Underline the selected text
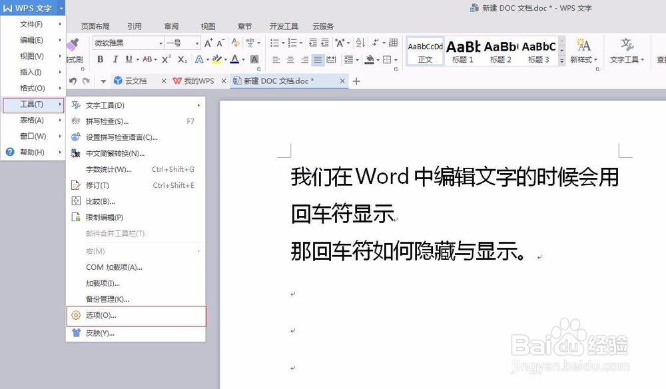Screen dimensions: 666x389 click(x=129, y=59)
